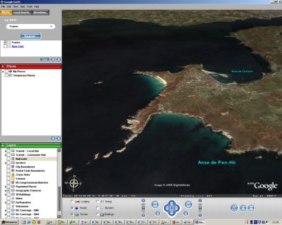This screenshot has height=225, width=282.
Task: Expand the My Places folder
Action: coord(3,71)
